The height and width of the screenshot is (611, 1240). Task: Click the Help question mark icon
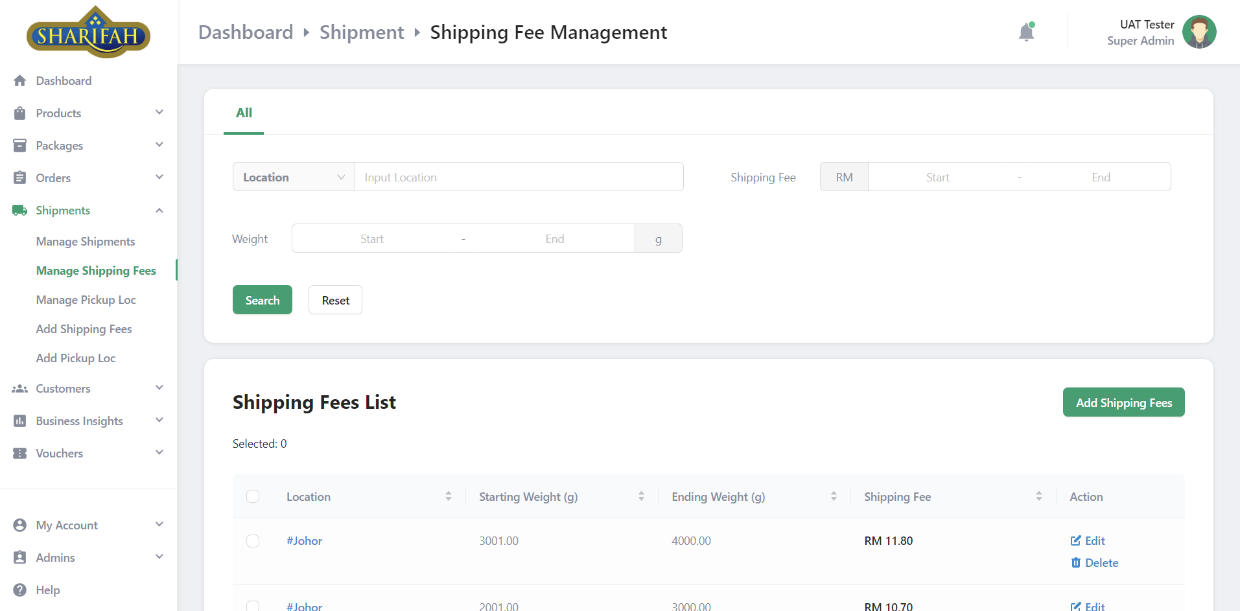20,590
